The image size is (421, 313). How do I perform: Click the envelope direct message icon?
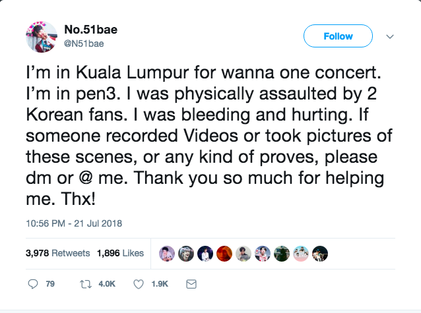coord(192,284)
